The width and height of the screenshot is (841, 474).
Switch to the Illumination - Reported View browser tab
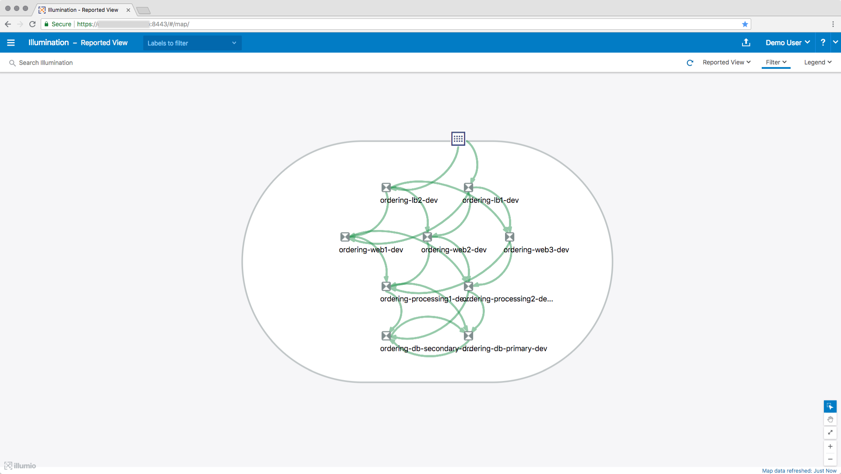point(83,10)
